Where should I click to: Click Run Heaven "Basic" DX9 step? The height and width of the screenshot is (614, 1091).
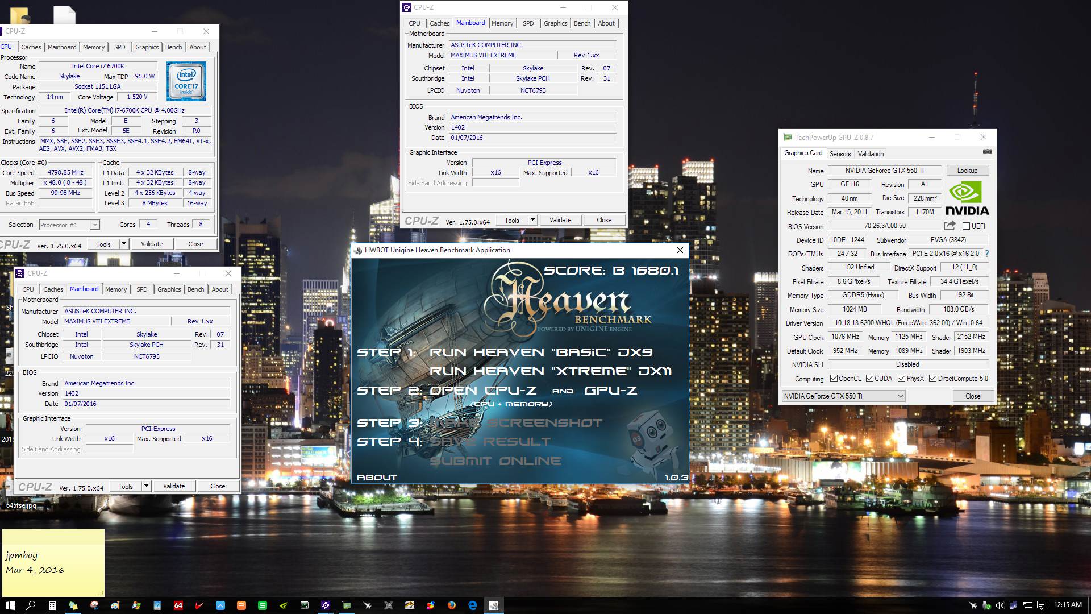(x=540, y=352)
